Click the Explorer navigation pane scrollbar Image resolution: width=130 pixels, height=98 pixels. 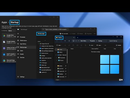pyautogui.click(x=67, y=56)
